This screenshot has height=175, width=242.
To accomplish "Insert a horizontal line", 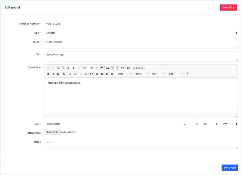I will 117,68.
